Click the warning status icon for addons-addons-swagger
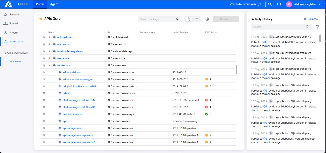This screenshot has width=326, height=153. pos(206,79)
